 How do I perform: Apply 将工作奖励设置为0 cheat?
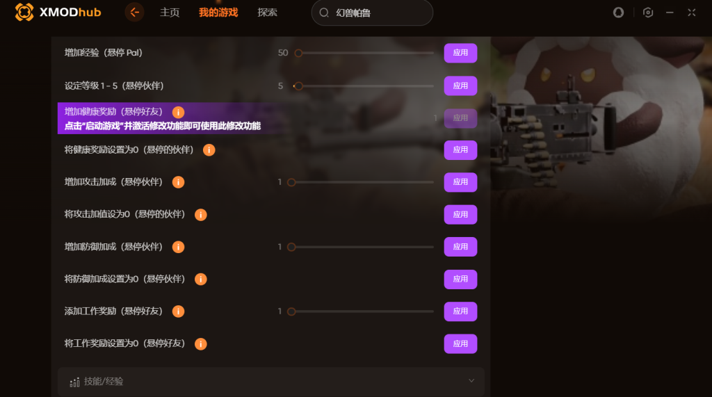(x=460, y=344)
